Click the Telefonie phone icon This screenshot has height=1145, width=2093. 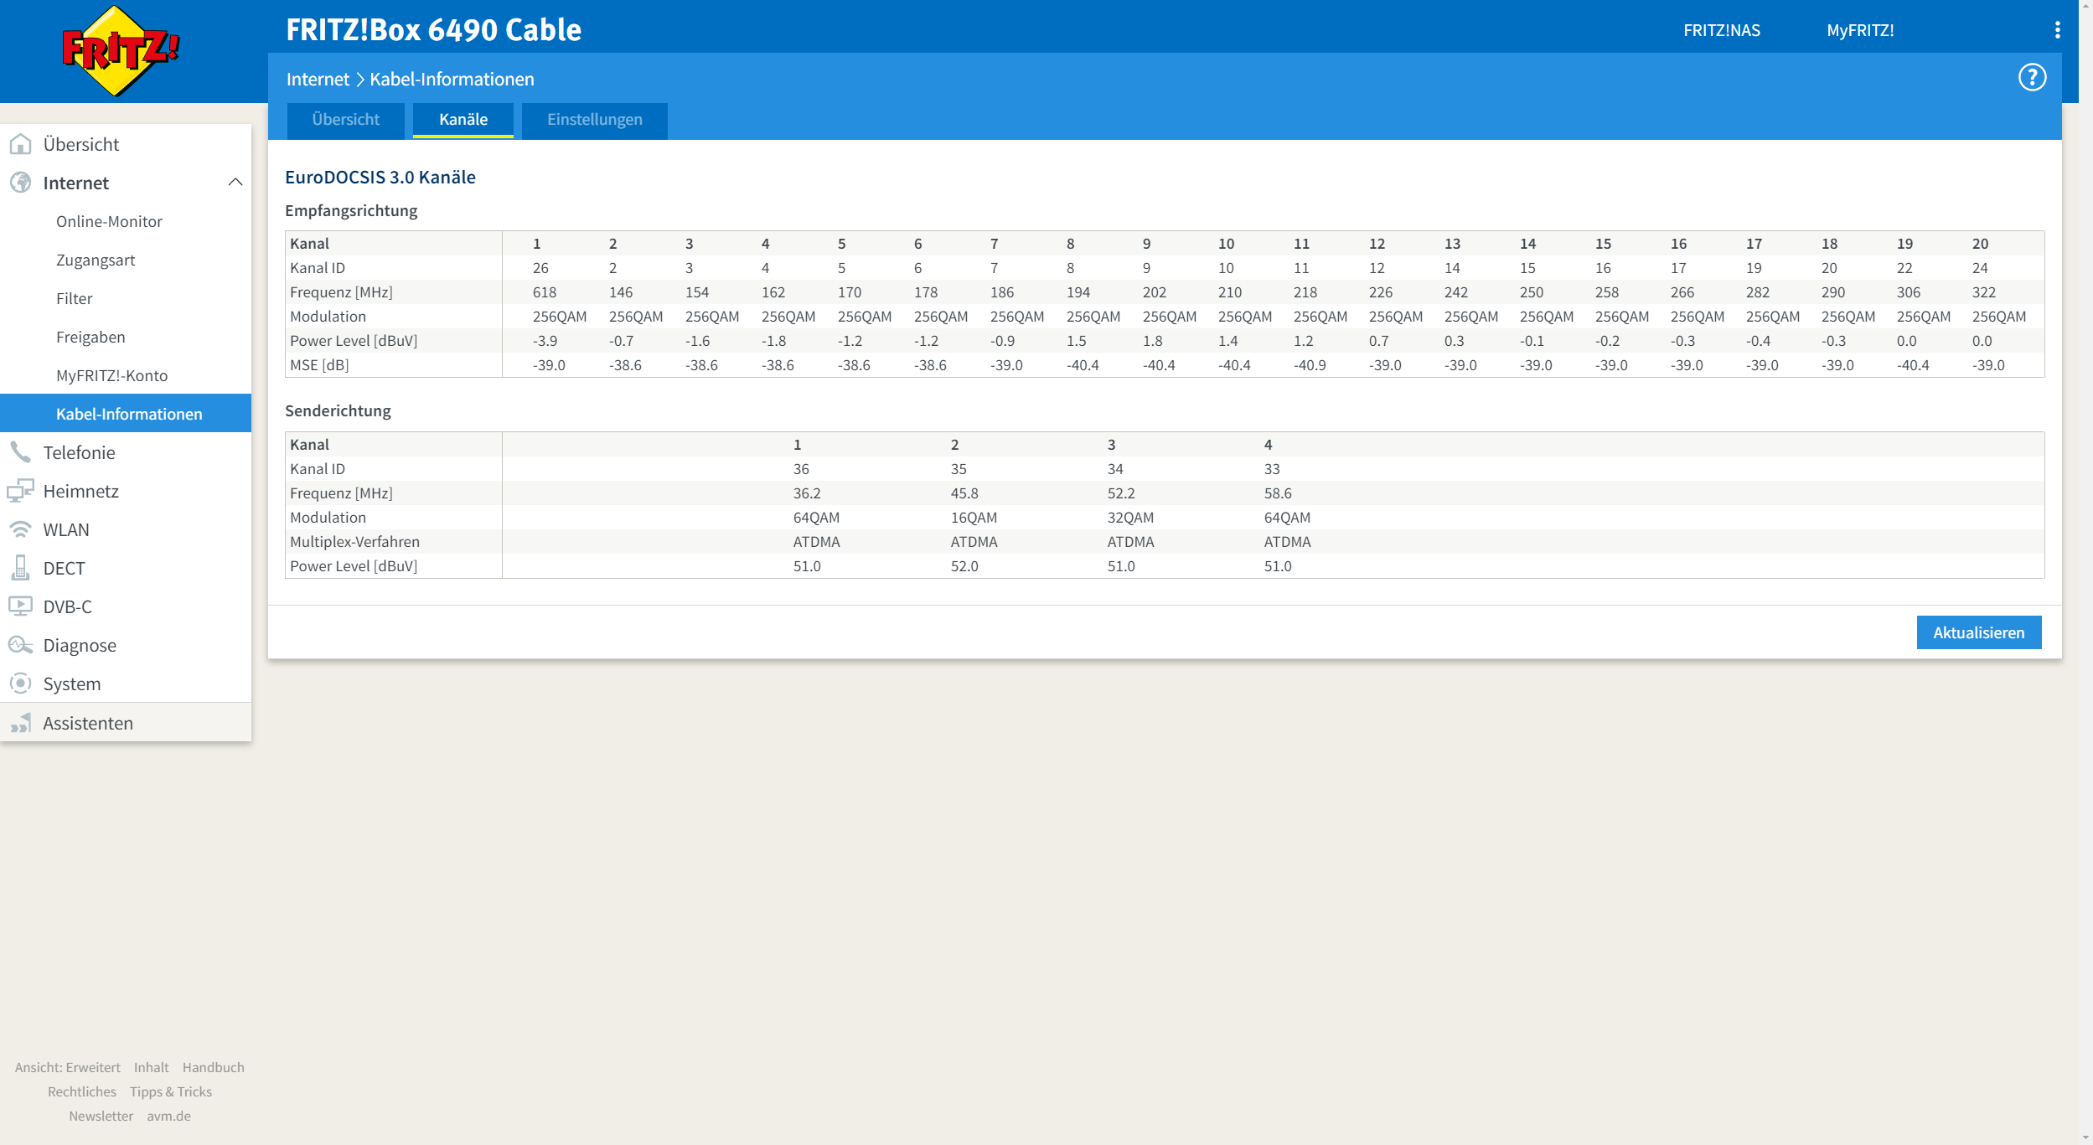pyautogui.click(x=20, y=452)
